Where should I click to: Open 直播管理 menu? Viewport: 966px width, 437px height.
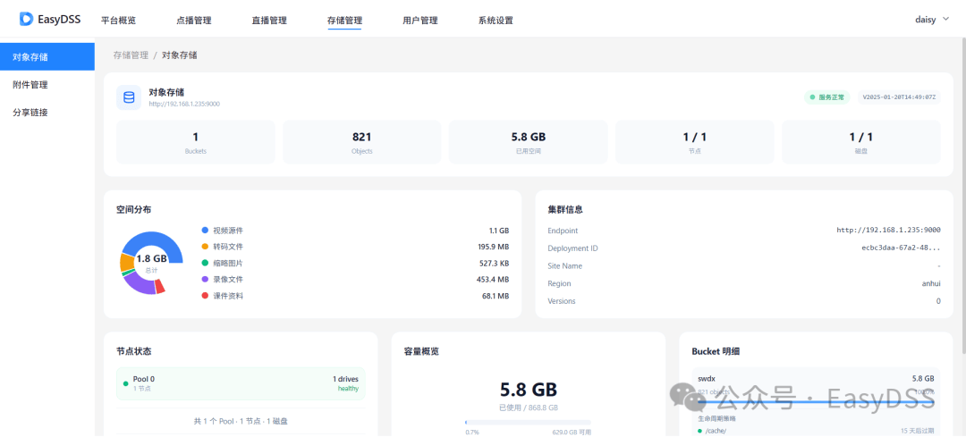pos(269,21)
